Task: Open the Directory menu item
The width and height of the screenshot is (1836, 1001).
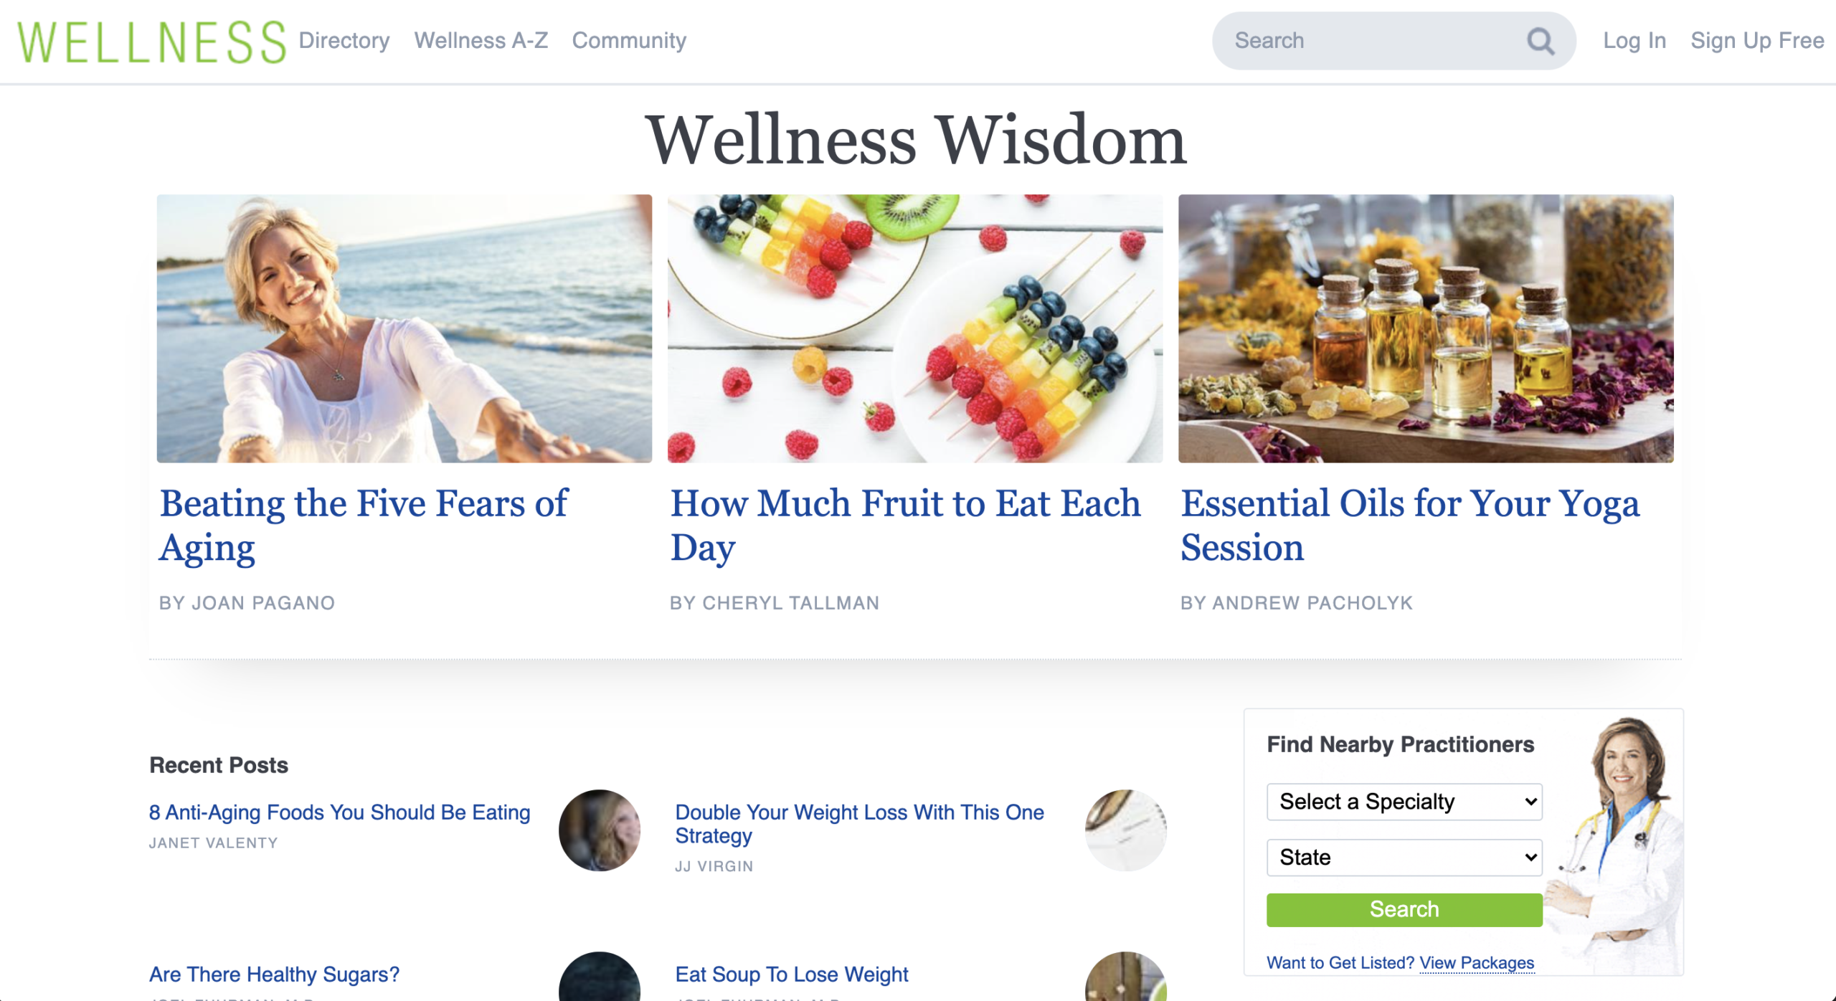Action: 344,40
